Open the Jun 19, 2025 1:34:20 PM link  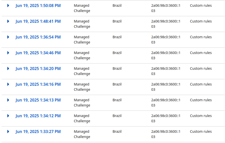click(38, 68)
